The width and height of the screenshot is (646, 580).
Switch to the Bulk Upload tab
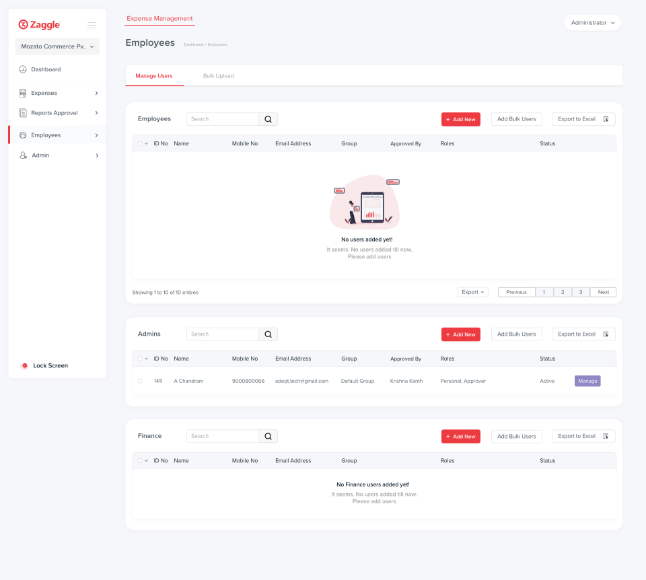[x=217, y=75]
